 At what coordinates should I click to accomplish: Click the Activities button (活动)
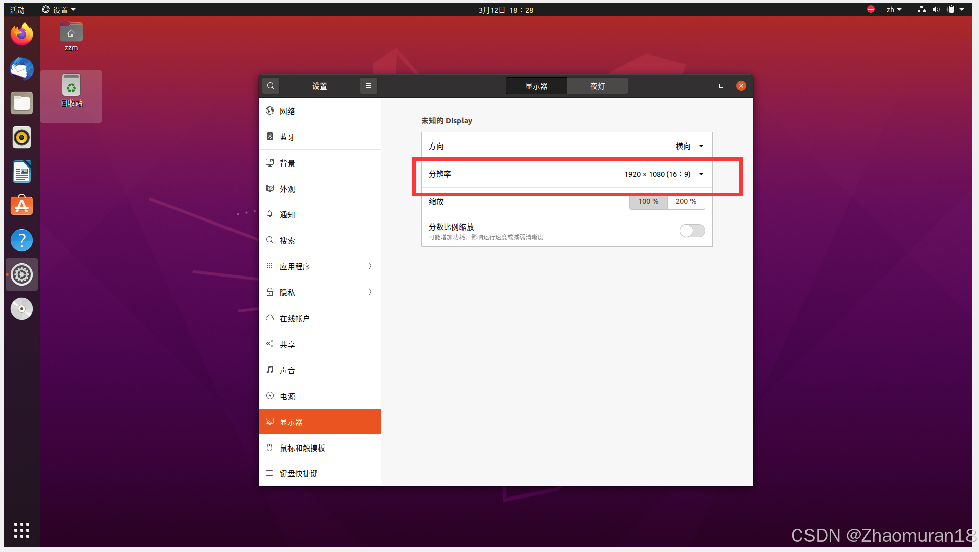click(x=17, y=10)
